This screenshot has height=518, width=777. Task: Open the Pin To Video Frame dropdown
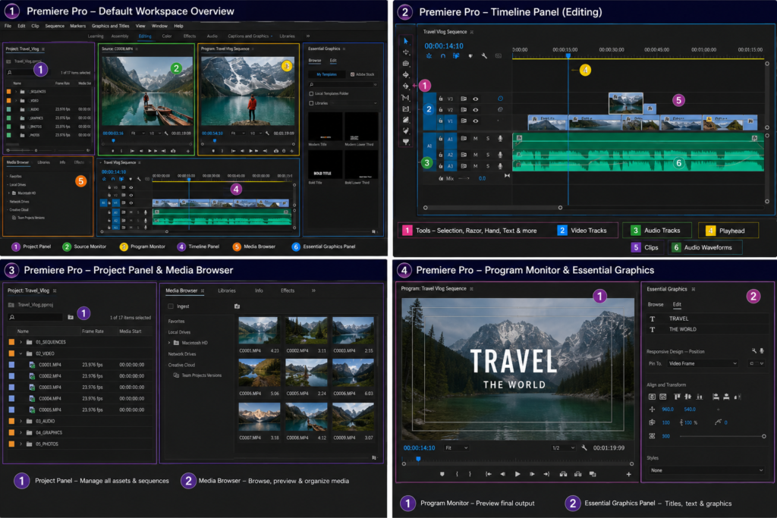point(702,363)
